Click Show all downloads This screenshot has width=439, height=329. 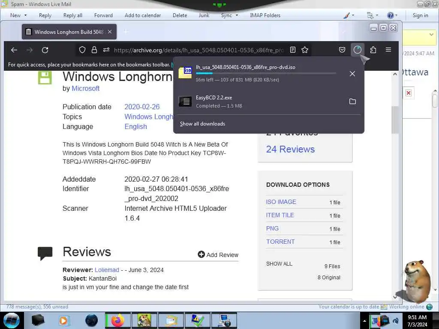click(202, 124)
